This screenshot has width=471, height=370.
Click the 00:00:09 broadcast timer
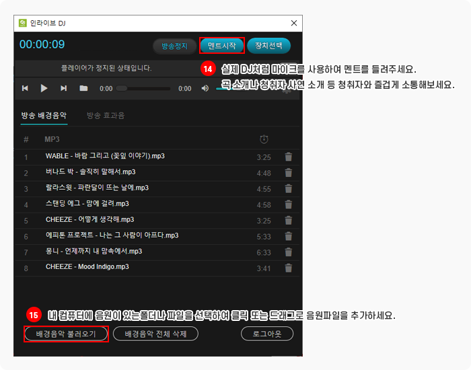tap(42, 44)
